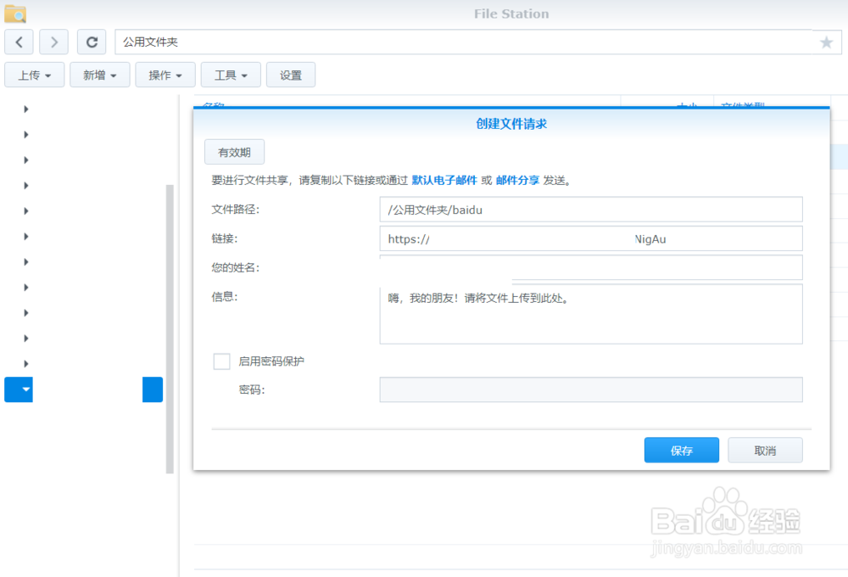Expand the first sidebar tree arrow
The height and width of the screenshot is (577, 848).
click(x=25, y=109)
